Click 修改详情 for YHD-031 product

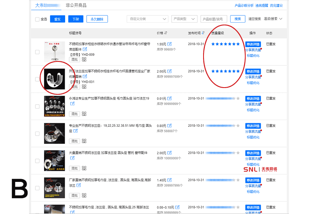pyautogui.click(x=253, y=71)
